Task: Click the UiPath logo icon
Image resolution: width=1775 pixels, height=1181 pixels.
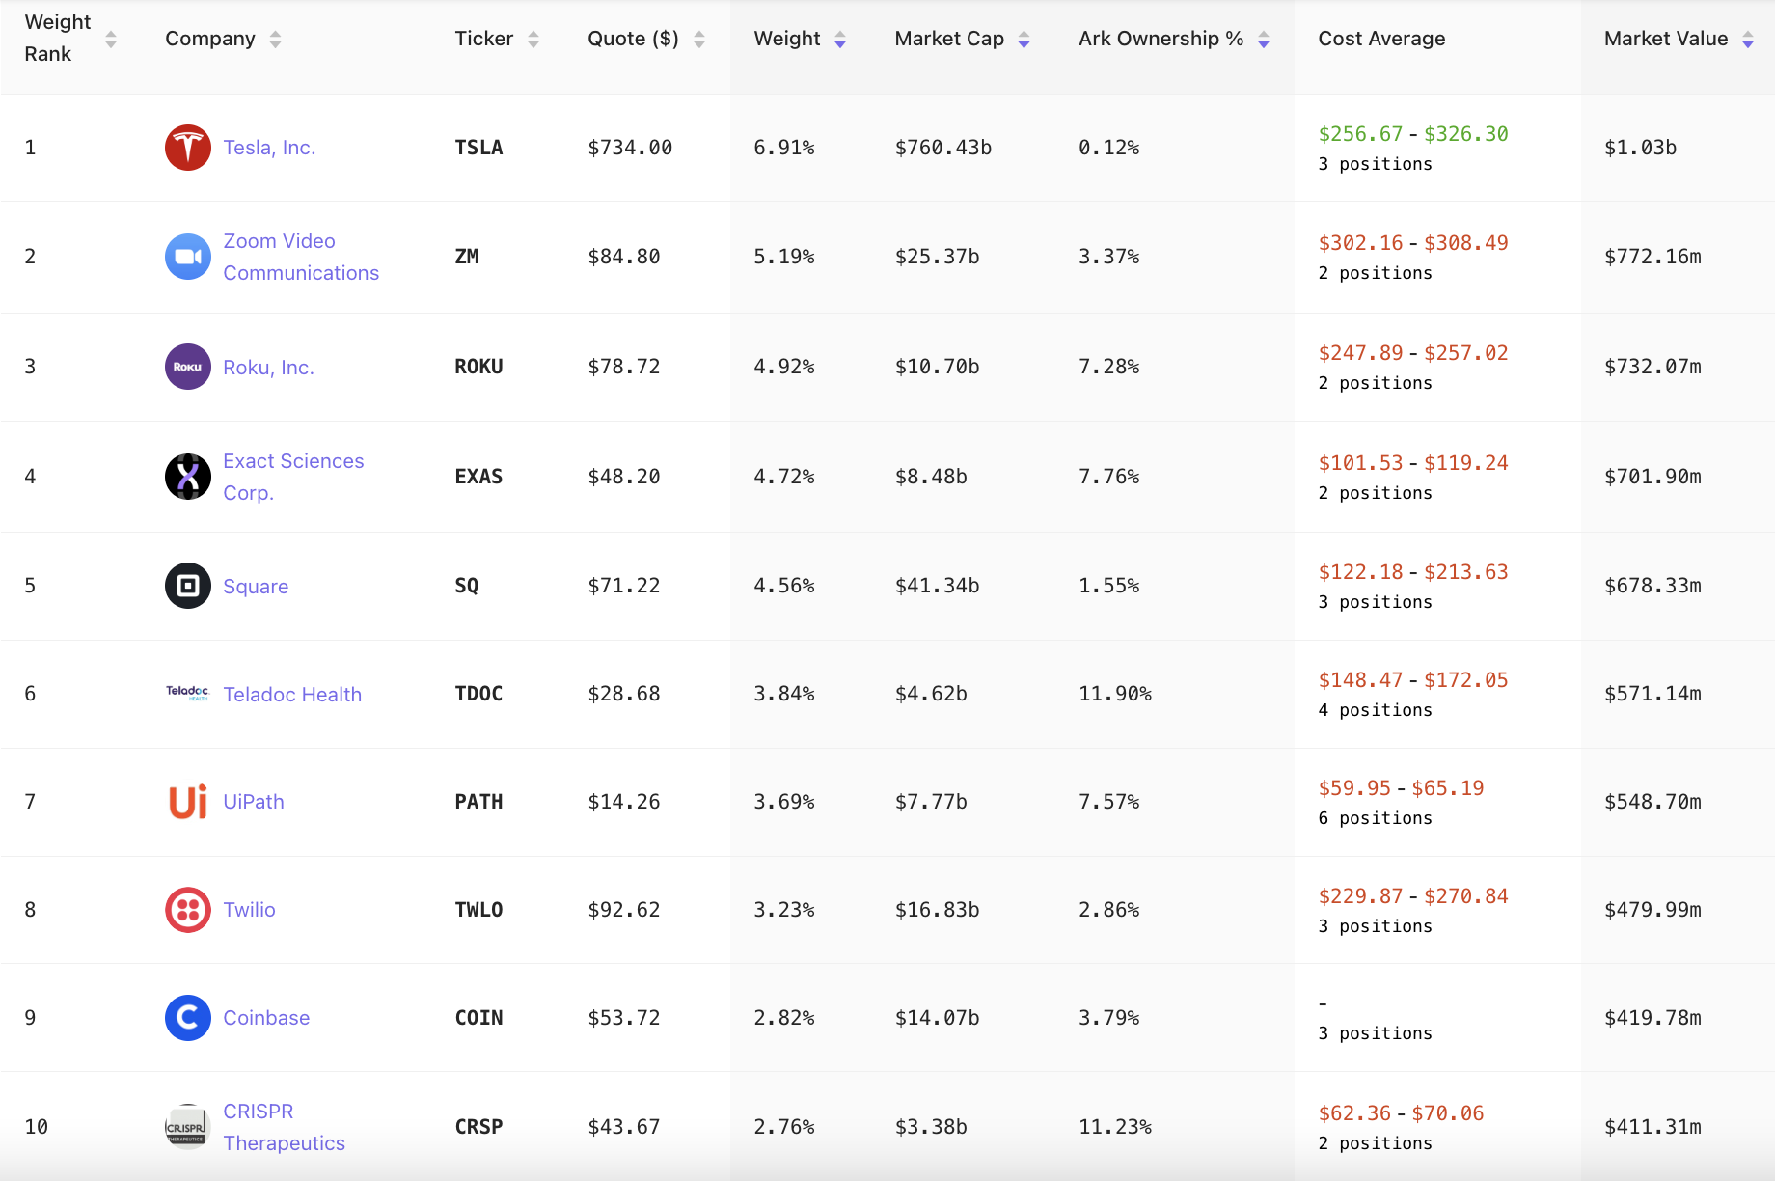Action: [188, 802]
